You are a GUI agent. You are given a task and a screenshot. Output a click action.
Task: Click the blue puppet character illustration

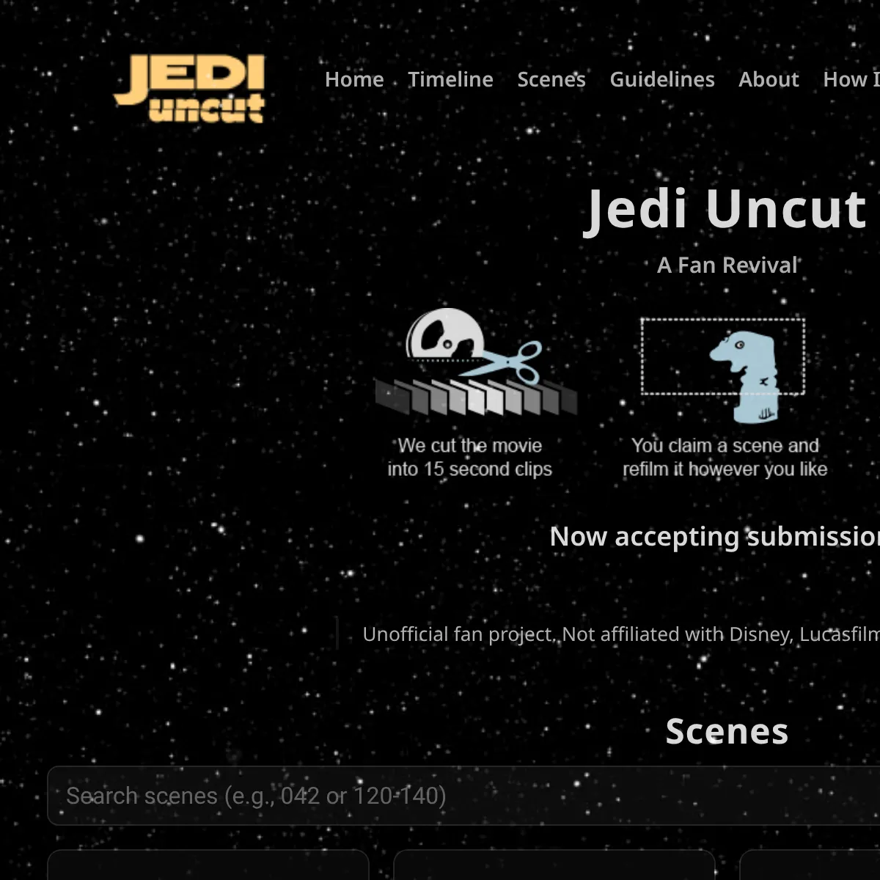point(744,374)
